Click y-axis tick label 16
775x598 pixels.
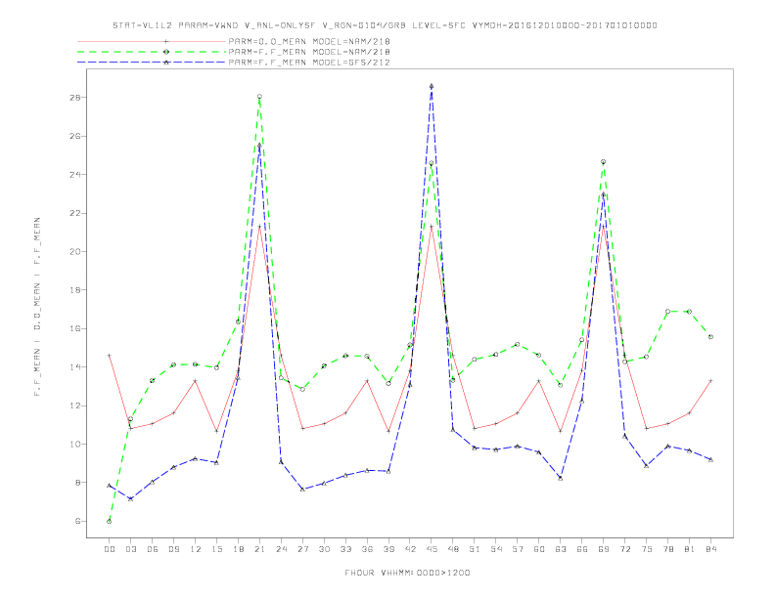(x=75, y=328)
